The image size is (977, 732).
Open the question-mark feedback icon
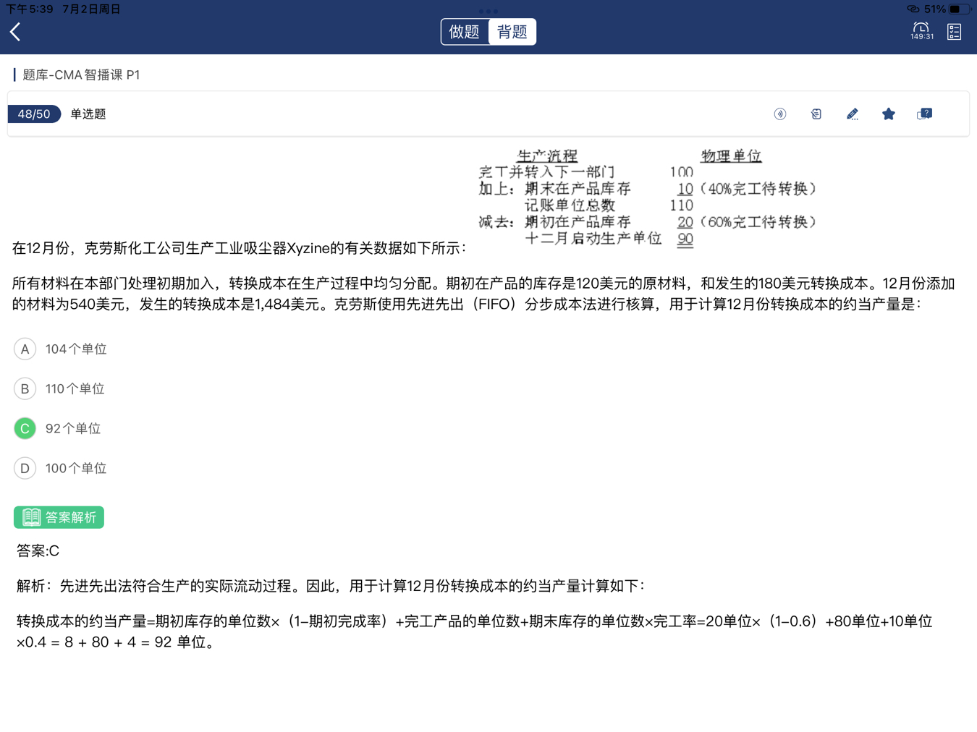924,114
